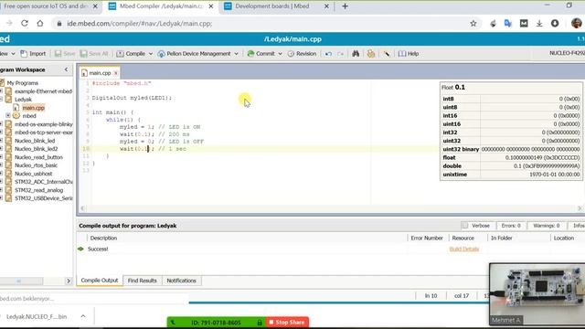
Task: Open the Build Details link
Action: 464,249
